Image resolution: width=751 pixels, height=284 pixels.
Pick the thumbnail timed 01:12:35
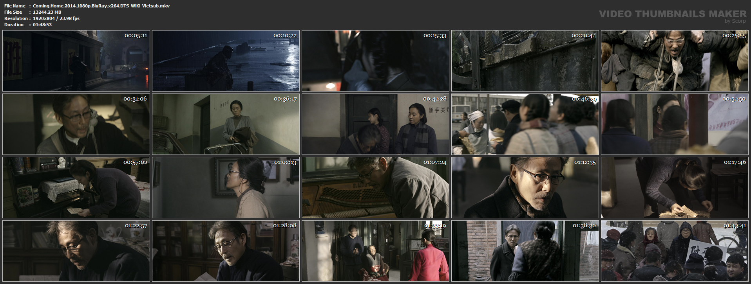[525, 187]
